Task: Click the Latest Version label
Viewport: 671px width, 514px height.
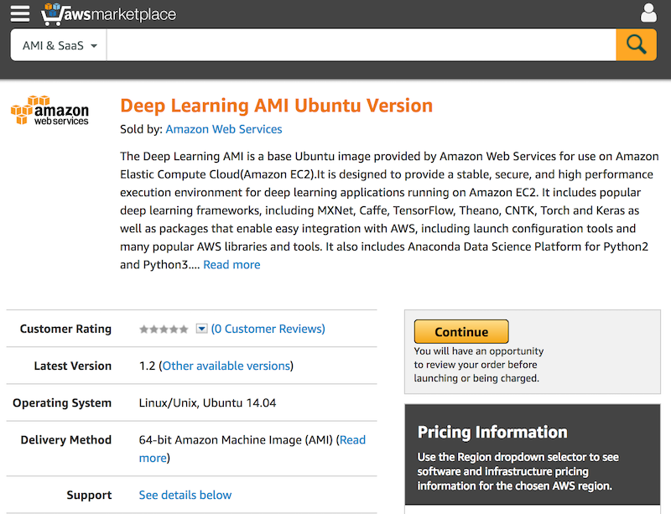Action: click(73, 366)
